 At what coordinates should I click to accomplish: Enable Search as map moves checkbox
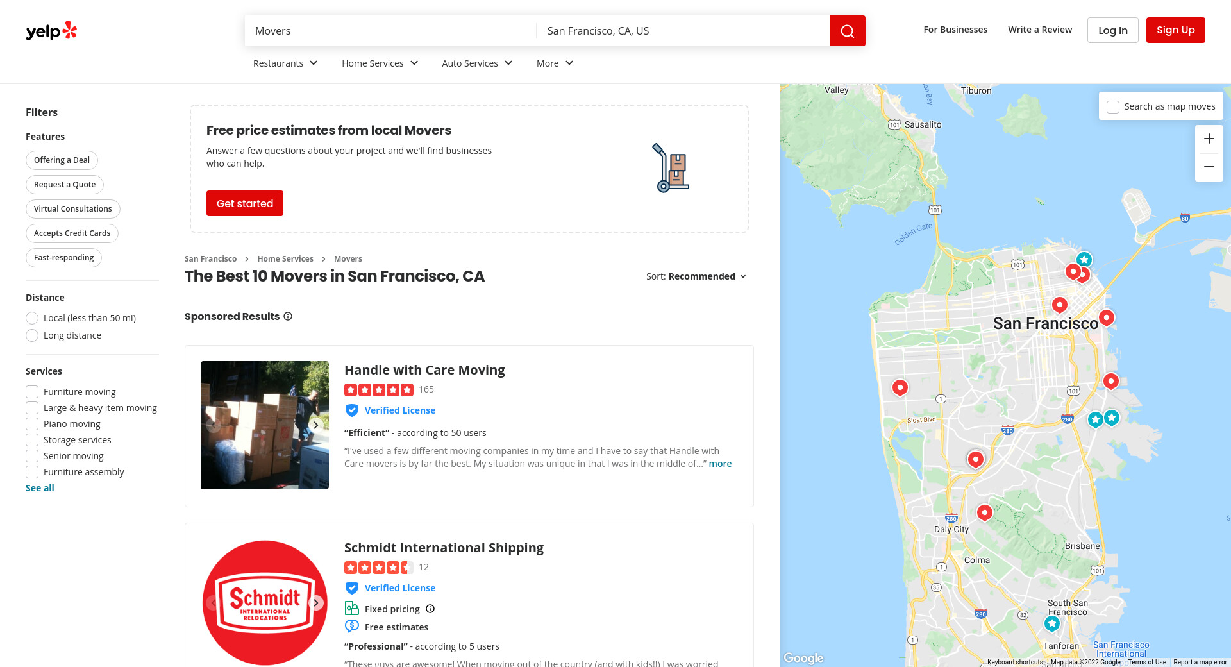click(1113, 107)
